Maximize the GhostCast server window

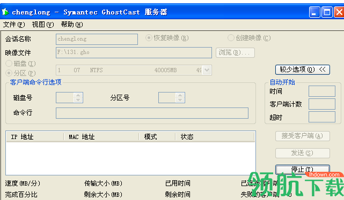(x=327, y=12)
